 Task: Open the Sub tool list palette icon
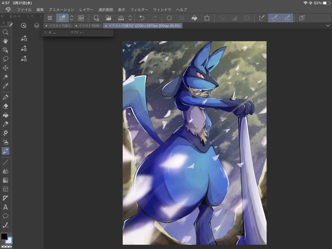click(24, 38)
